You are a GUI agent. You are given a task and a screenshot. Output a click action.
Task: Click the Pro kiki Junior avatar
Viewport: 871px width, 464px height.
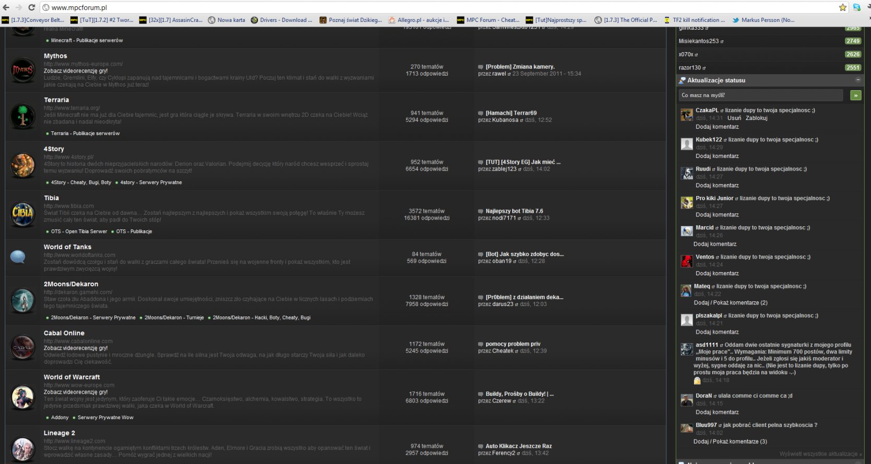pyautogui.click(x=686, y=202)
